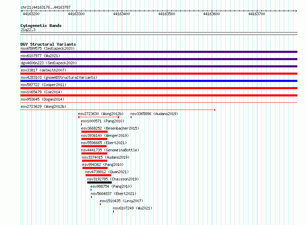The height and width of the screenshot is (225, 307).
Task: Click the esv988754 (Pang2010) blue marker
Action: pyautogui.click(x=91, y=190)
